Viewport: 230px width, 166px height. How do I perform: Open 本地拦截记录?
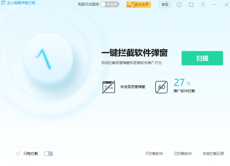pos(213,154)
